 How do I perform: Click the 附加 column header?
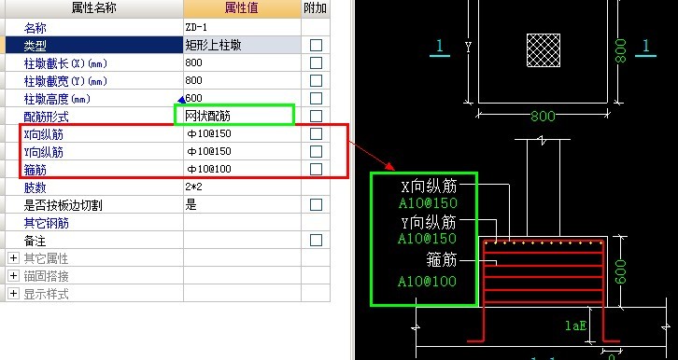(316, 8)
